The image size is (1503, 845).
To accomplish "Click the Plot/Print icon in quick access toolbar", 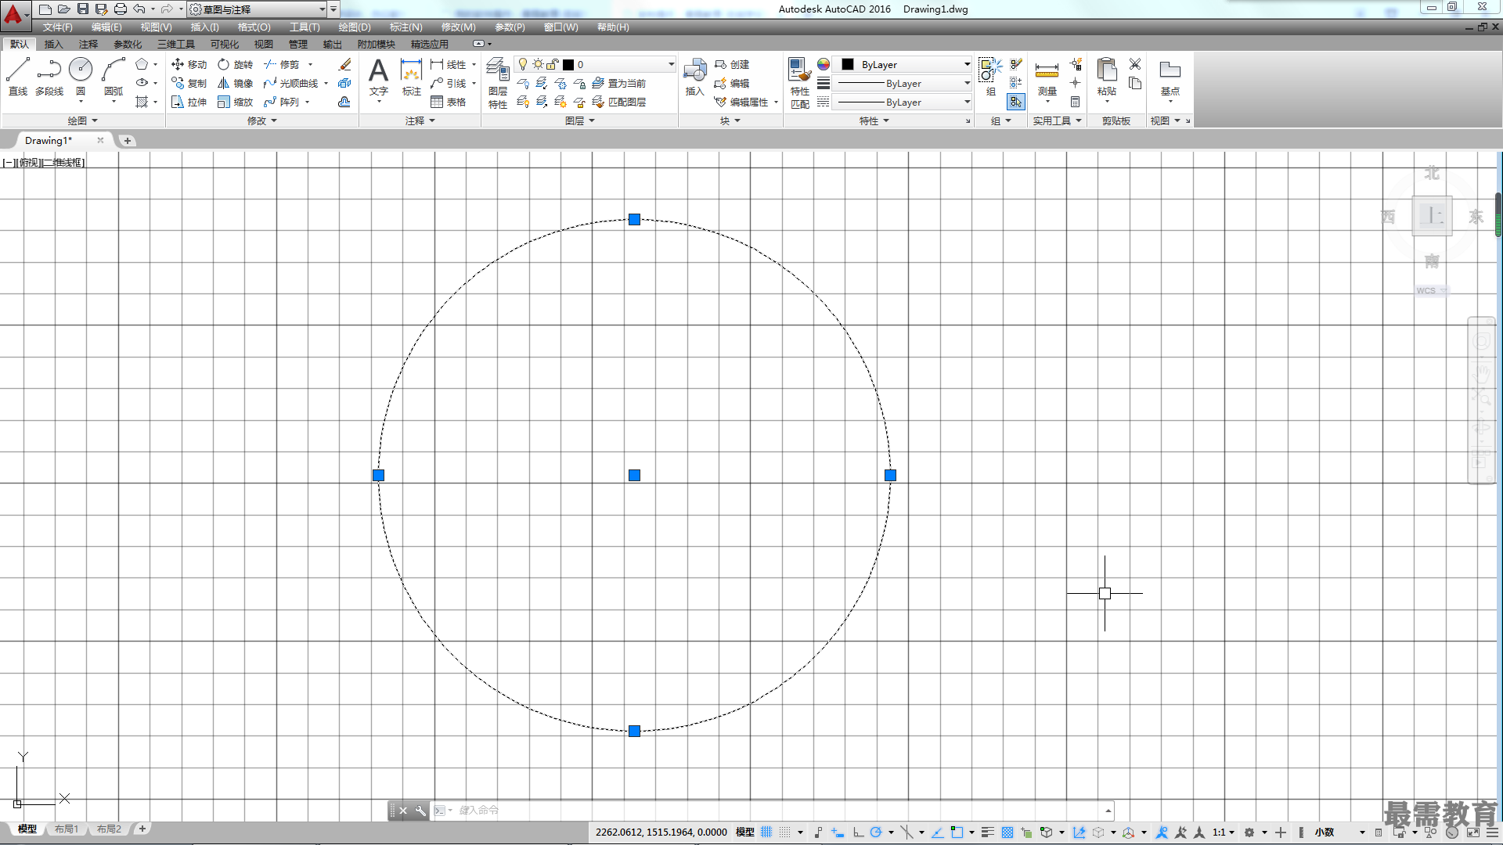I will pyautogui.click(x=120, y=9).
